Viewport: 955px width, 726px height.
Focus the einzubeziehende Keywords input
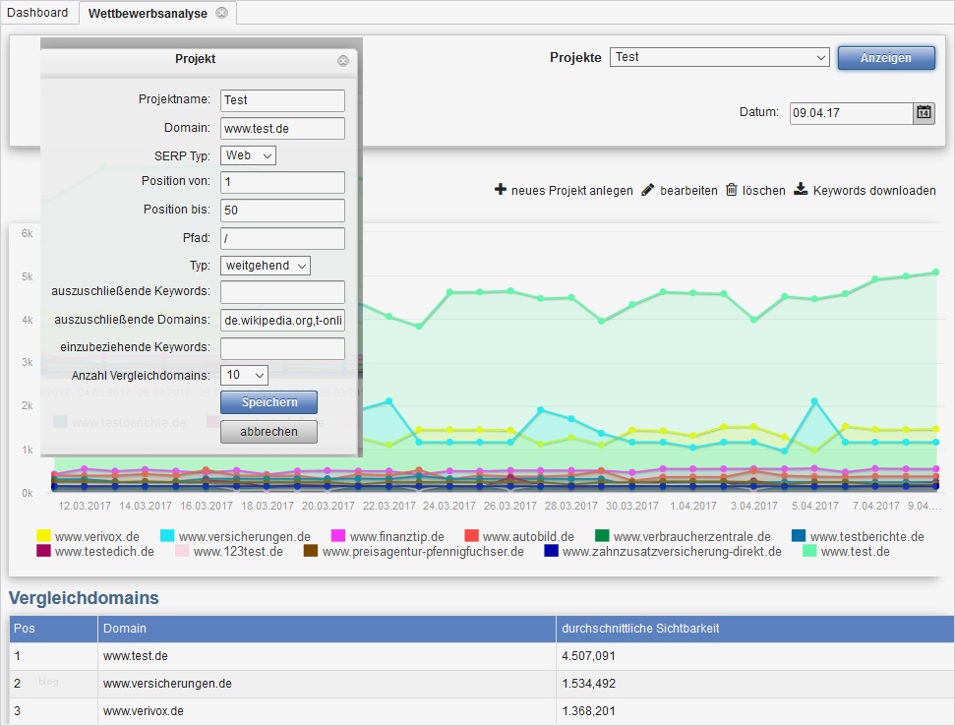pos(282,348)
